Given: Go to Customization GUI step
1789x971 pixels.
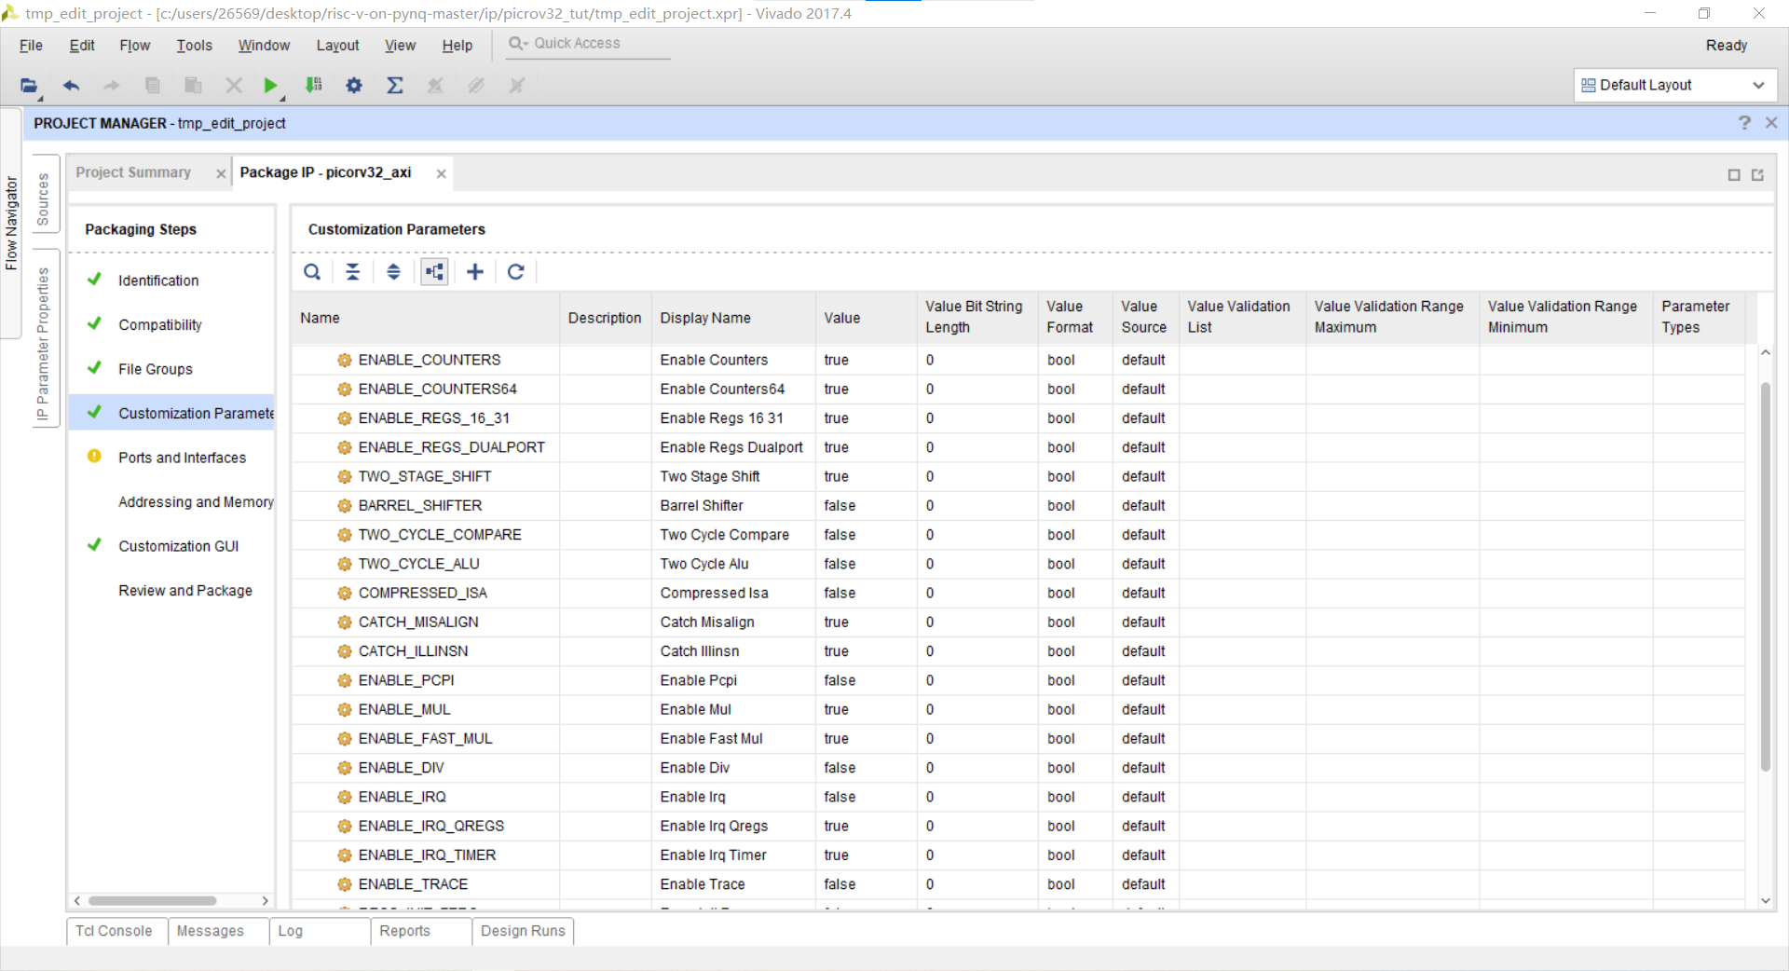Looking at the screenshot, I should (x=179, y=547).
